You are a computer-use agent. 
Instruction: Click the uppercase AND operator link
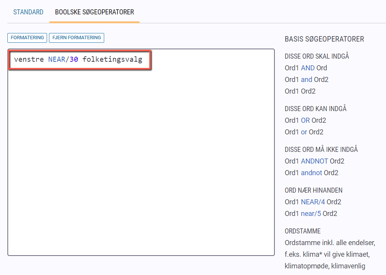coord(308,68)
